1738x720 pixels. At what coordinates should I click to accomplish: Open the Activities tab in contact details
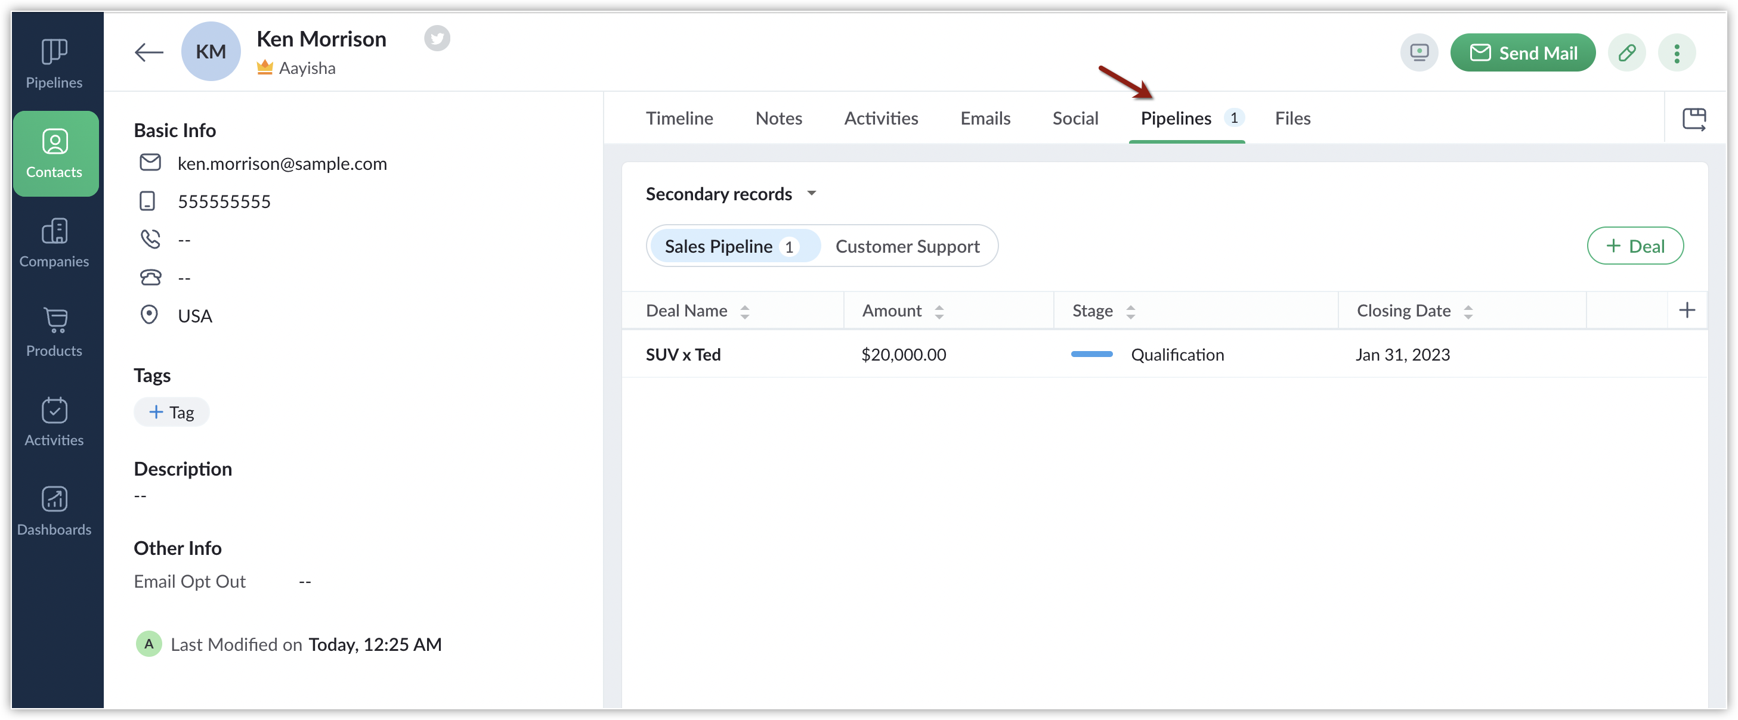tap(880, 119)
